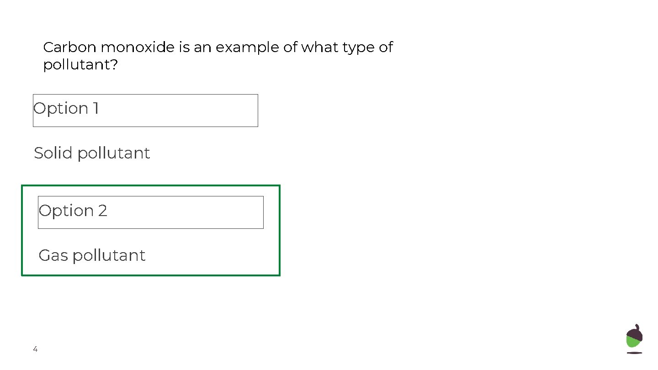The height and width of the screenshot is (370, 658).
Task: Click the green body of the acorn
Action: pyautogui.click(x=633, y=343)
